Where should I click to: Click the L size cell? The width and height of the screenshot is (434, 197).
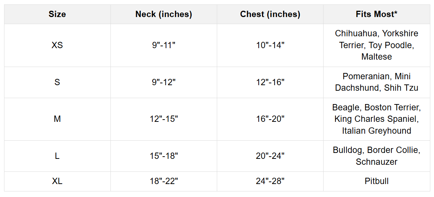click(x=57, y=156)
